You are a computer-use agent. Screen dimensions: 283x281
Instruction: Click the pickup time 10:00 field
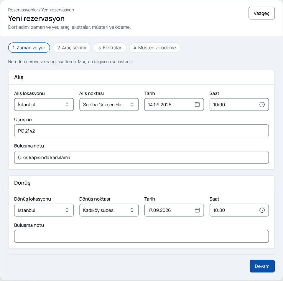pyautogui.click(x=239, y=105)
